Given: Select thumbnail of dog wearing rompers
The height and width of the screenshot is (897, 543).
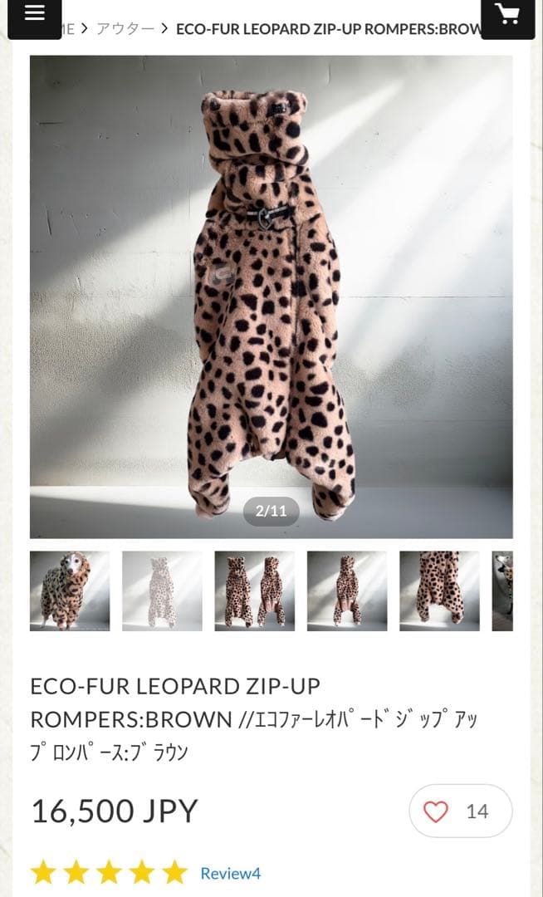Looking at the screenshot, I should point(70,591).
